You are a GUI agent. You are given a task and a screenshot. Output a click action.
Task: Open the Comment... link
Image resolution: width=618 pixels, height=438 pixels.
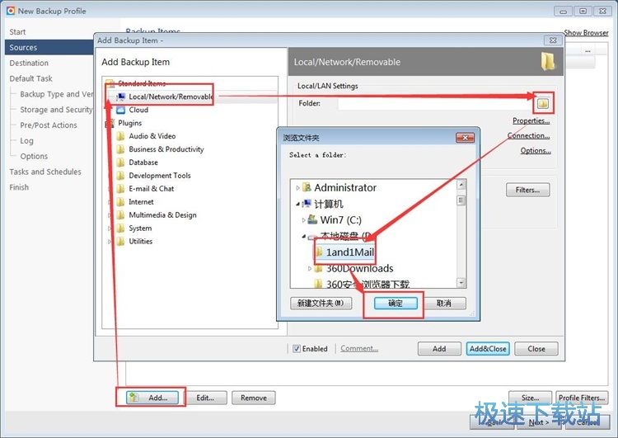pyautogui.click(x=359, y=348)
